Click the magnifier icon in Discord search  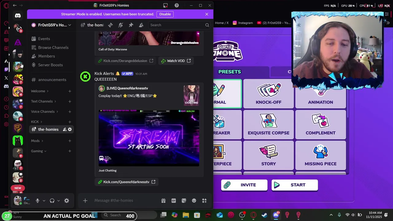click(207, 25)
